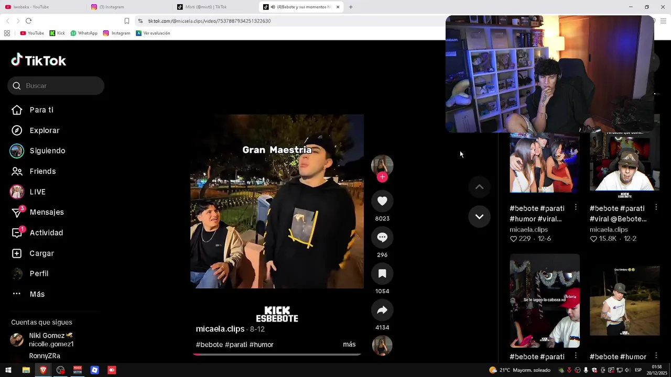The width and height of the screenshot is (671, 377).
Task: Like the related video with 15.8K likes
Action: click(593, 239)
